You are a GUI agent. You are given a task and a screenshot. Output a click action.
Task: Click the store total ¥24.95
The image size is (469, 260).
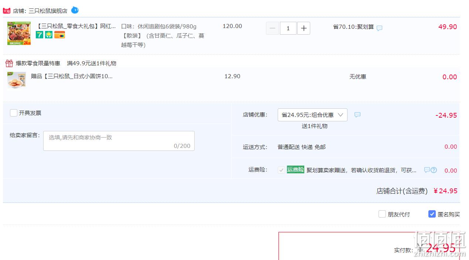pyautogui.click(x=445, y=191)
